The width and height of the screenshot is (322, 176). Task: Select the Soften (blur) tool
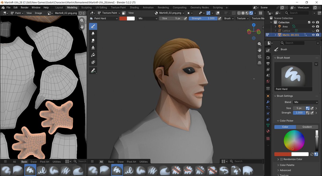[93, 33]
